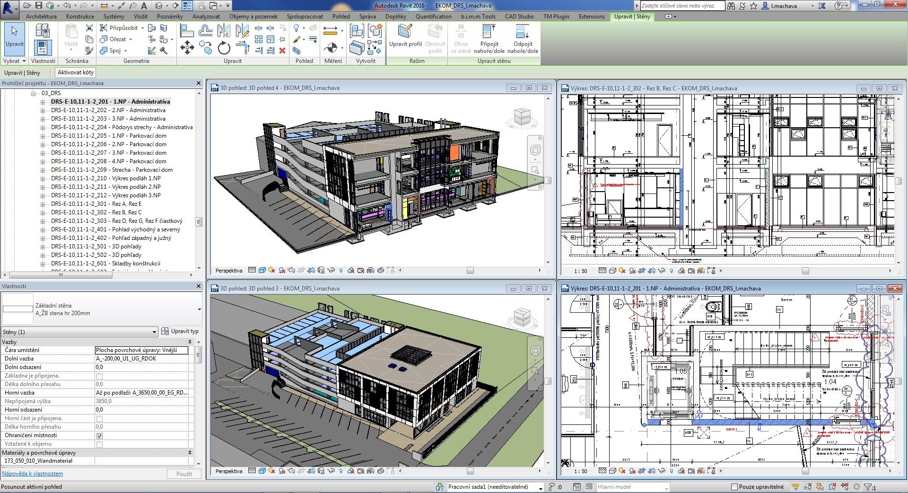This screenshot has width=908, height=493.
Task: Click the red X delete icon
Action: [282, 51]
